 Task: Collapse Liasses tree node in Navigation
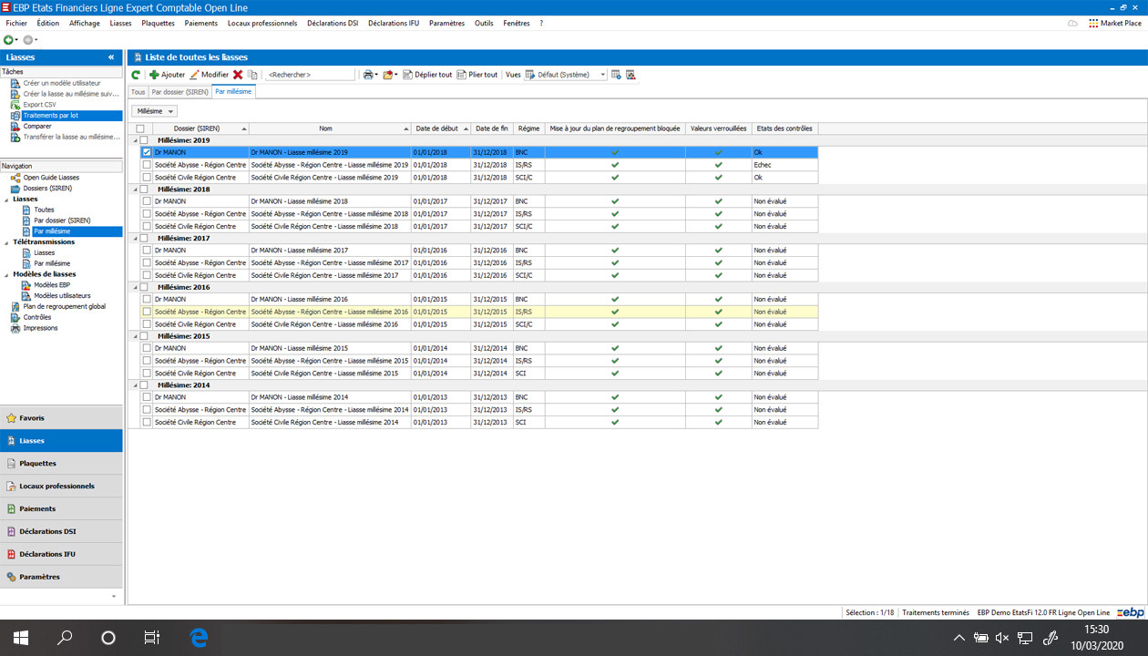click(x=5, y=200)
